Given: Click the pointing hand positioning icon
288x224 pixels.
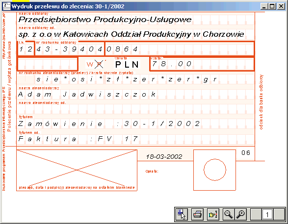Looking at the screenshot, I should [x=213, y=214].
